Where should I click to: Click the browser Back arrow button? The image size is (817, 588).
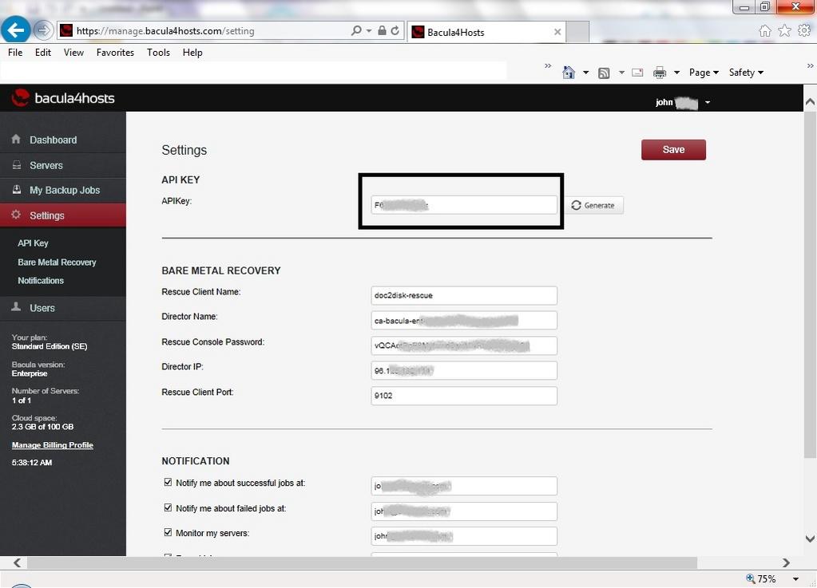(16, 30)
